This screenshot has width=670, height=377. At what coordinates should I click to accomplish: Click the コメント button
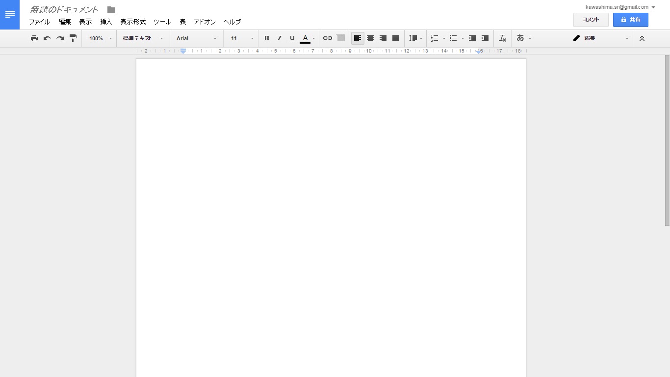click(591, 20)
